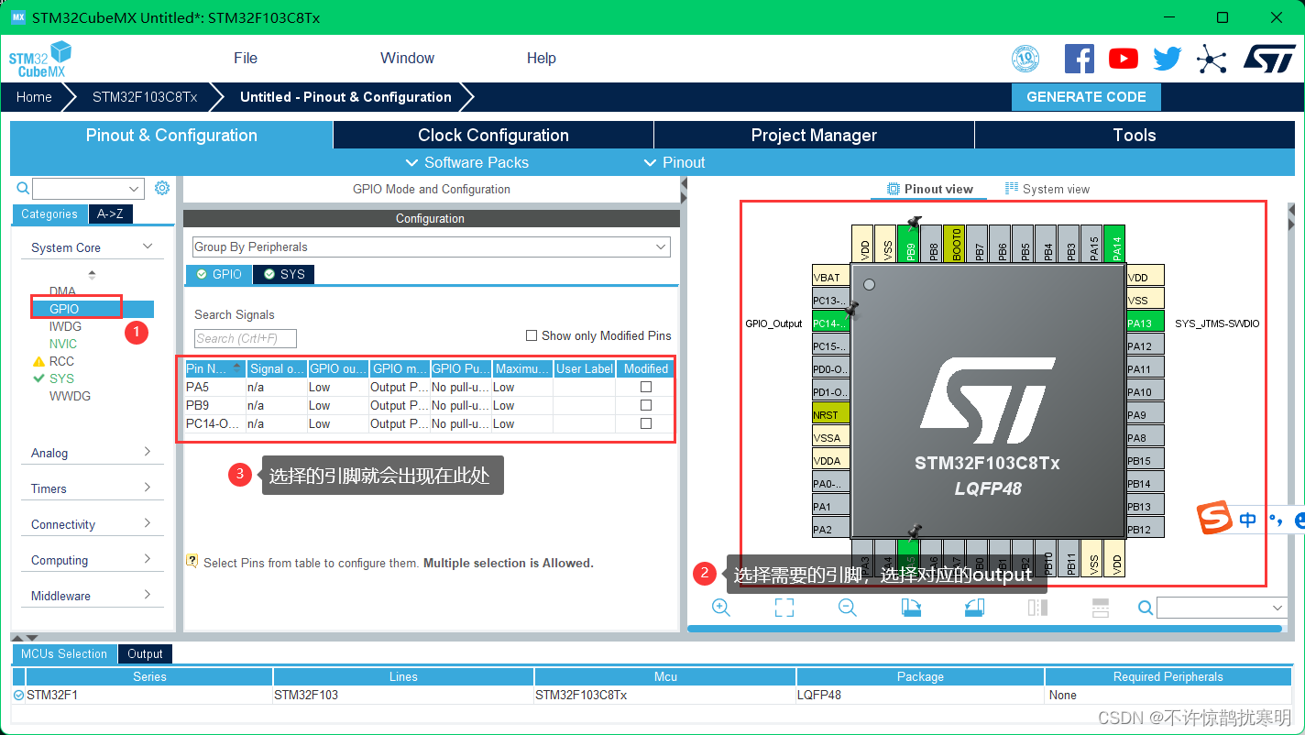Click the STM32CubeMX logo
This screenshot has width=1305, height=735.
click(40, 59)
